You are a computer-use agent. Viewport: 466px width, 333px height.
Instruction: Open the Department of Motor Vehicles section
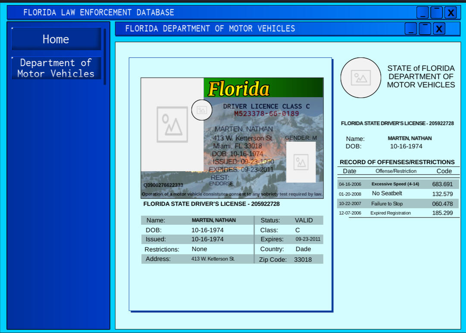pos(56,68)
